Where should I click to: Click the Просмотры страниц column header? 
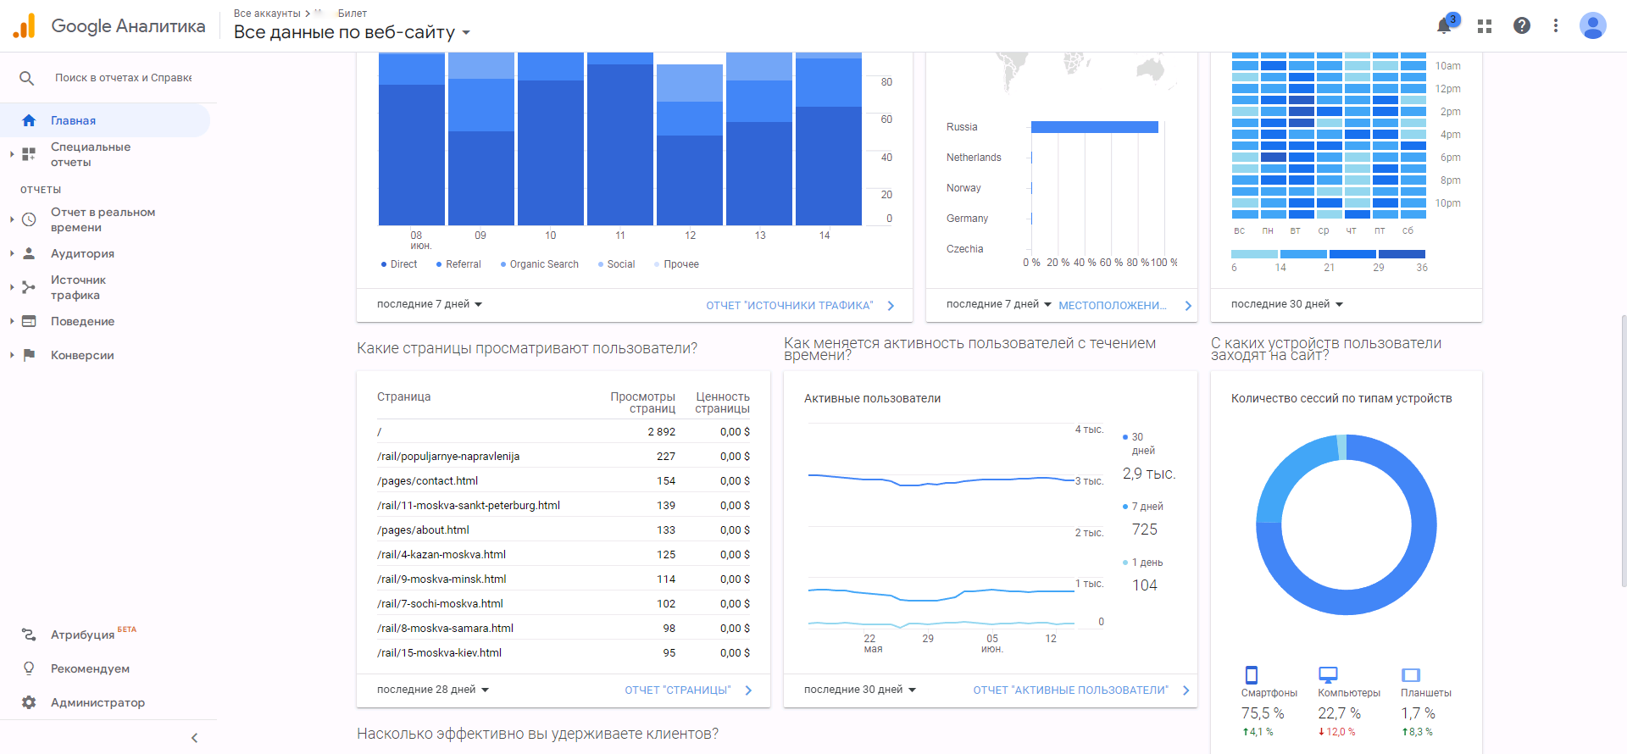point(643,402)
